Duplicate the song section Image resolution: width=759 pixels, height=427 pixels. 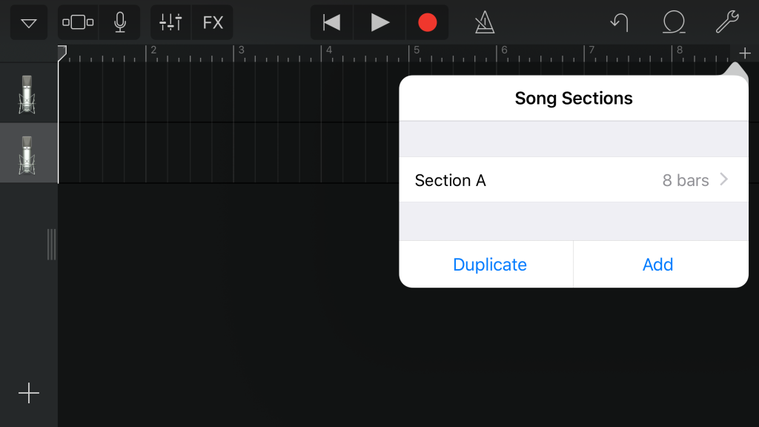pyautogui.click(x=489, y=265)
